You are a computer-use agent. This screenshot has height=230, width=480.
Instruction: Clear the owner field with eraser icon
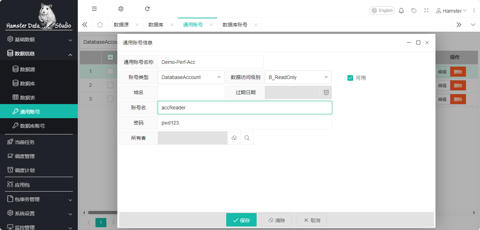coord(234,138)
